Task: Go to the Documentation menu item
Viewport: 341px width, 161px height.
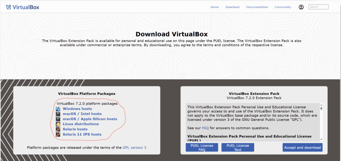Action: 257,7
